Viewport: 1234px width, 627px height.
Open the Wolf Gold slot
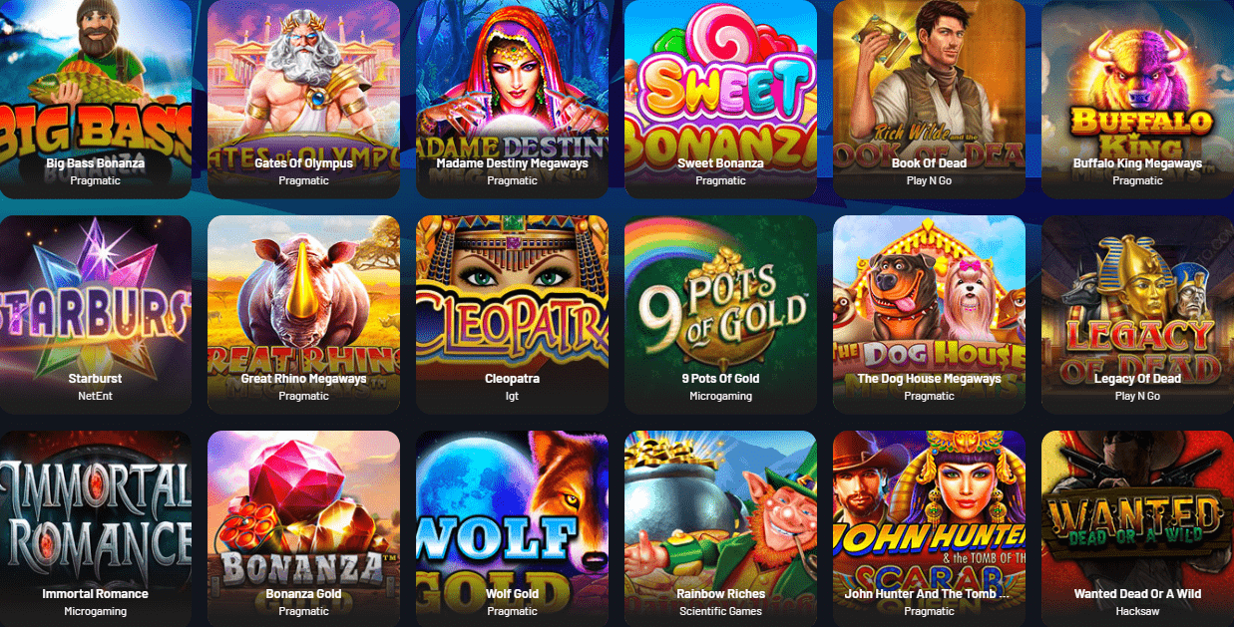512,528
